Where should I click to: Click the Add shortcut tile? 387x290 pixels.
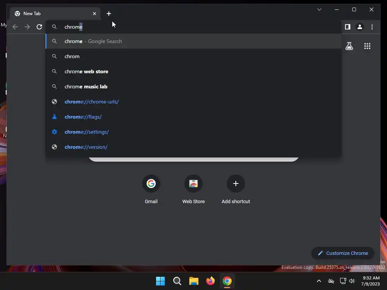click(236, 190)
